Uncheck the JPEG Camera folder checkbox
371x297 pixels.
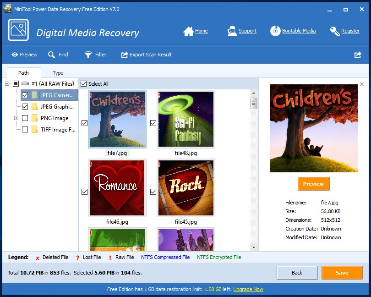[x=25, y=95]
